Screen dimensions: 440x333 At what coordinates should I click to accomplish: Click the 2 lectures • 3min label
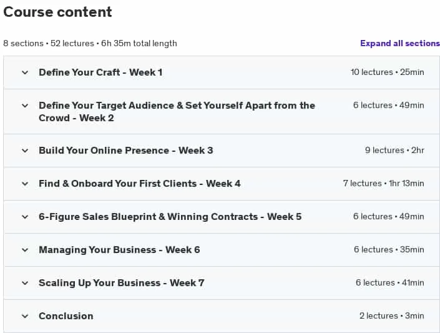[x=392, y=316]
